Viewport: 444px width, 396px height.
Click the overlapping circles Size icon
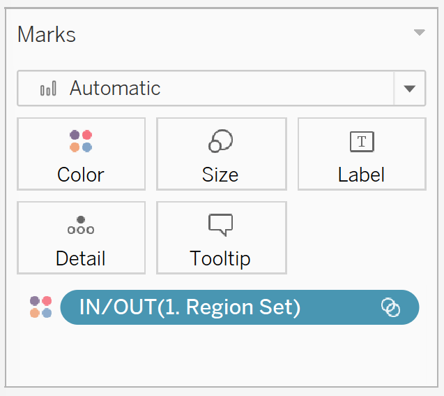pyautogui.click(x=220, y=141)
